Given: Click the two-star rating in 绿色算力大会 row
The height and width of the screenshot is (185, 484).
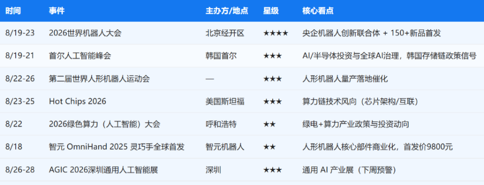Looking at the screenshot, I should pyautogui.click(x=269, y=125).
